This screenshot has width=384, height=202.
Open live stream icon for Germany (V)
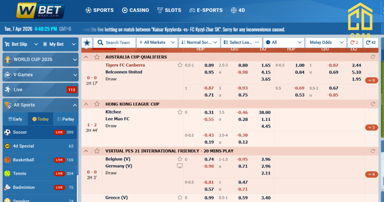click(x=180, y=166)
